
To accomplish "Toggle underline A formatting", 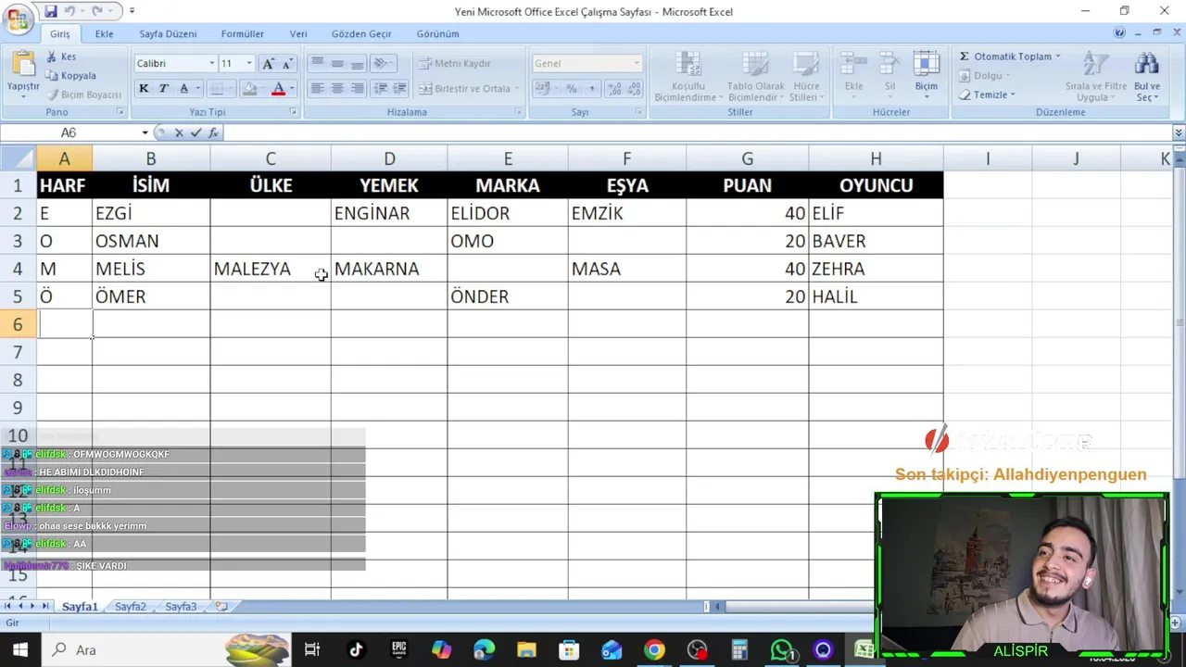I will click(183, 88).
